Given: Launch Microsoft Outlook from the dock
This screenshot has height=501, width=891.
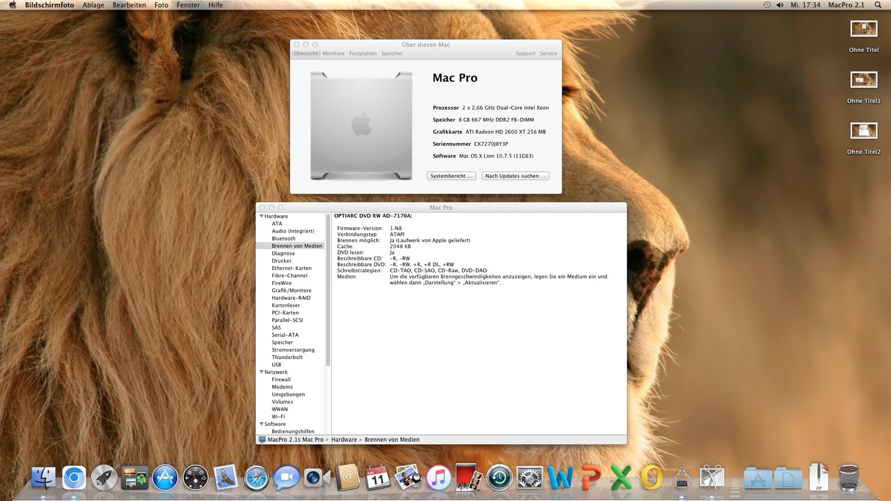Looking at the screenshot, I should (651, 478).
